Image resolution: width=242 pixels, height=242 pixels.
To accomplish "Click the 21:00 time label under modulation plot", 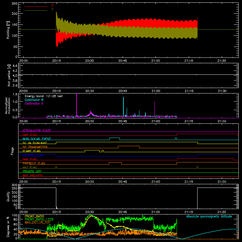I will click(x=155, y=121).
